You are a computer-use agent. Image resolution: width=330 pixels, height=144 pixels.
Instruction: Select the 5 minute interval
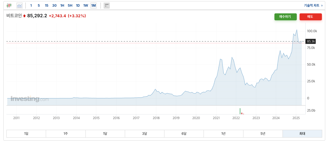39,6
